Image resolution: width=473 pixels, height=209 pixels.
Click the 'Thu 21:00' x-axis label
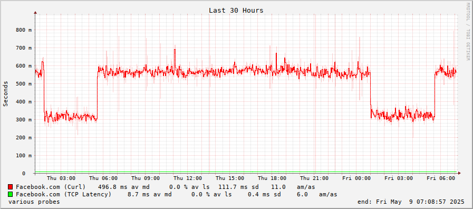tap(314, 178)
